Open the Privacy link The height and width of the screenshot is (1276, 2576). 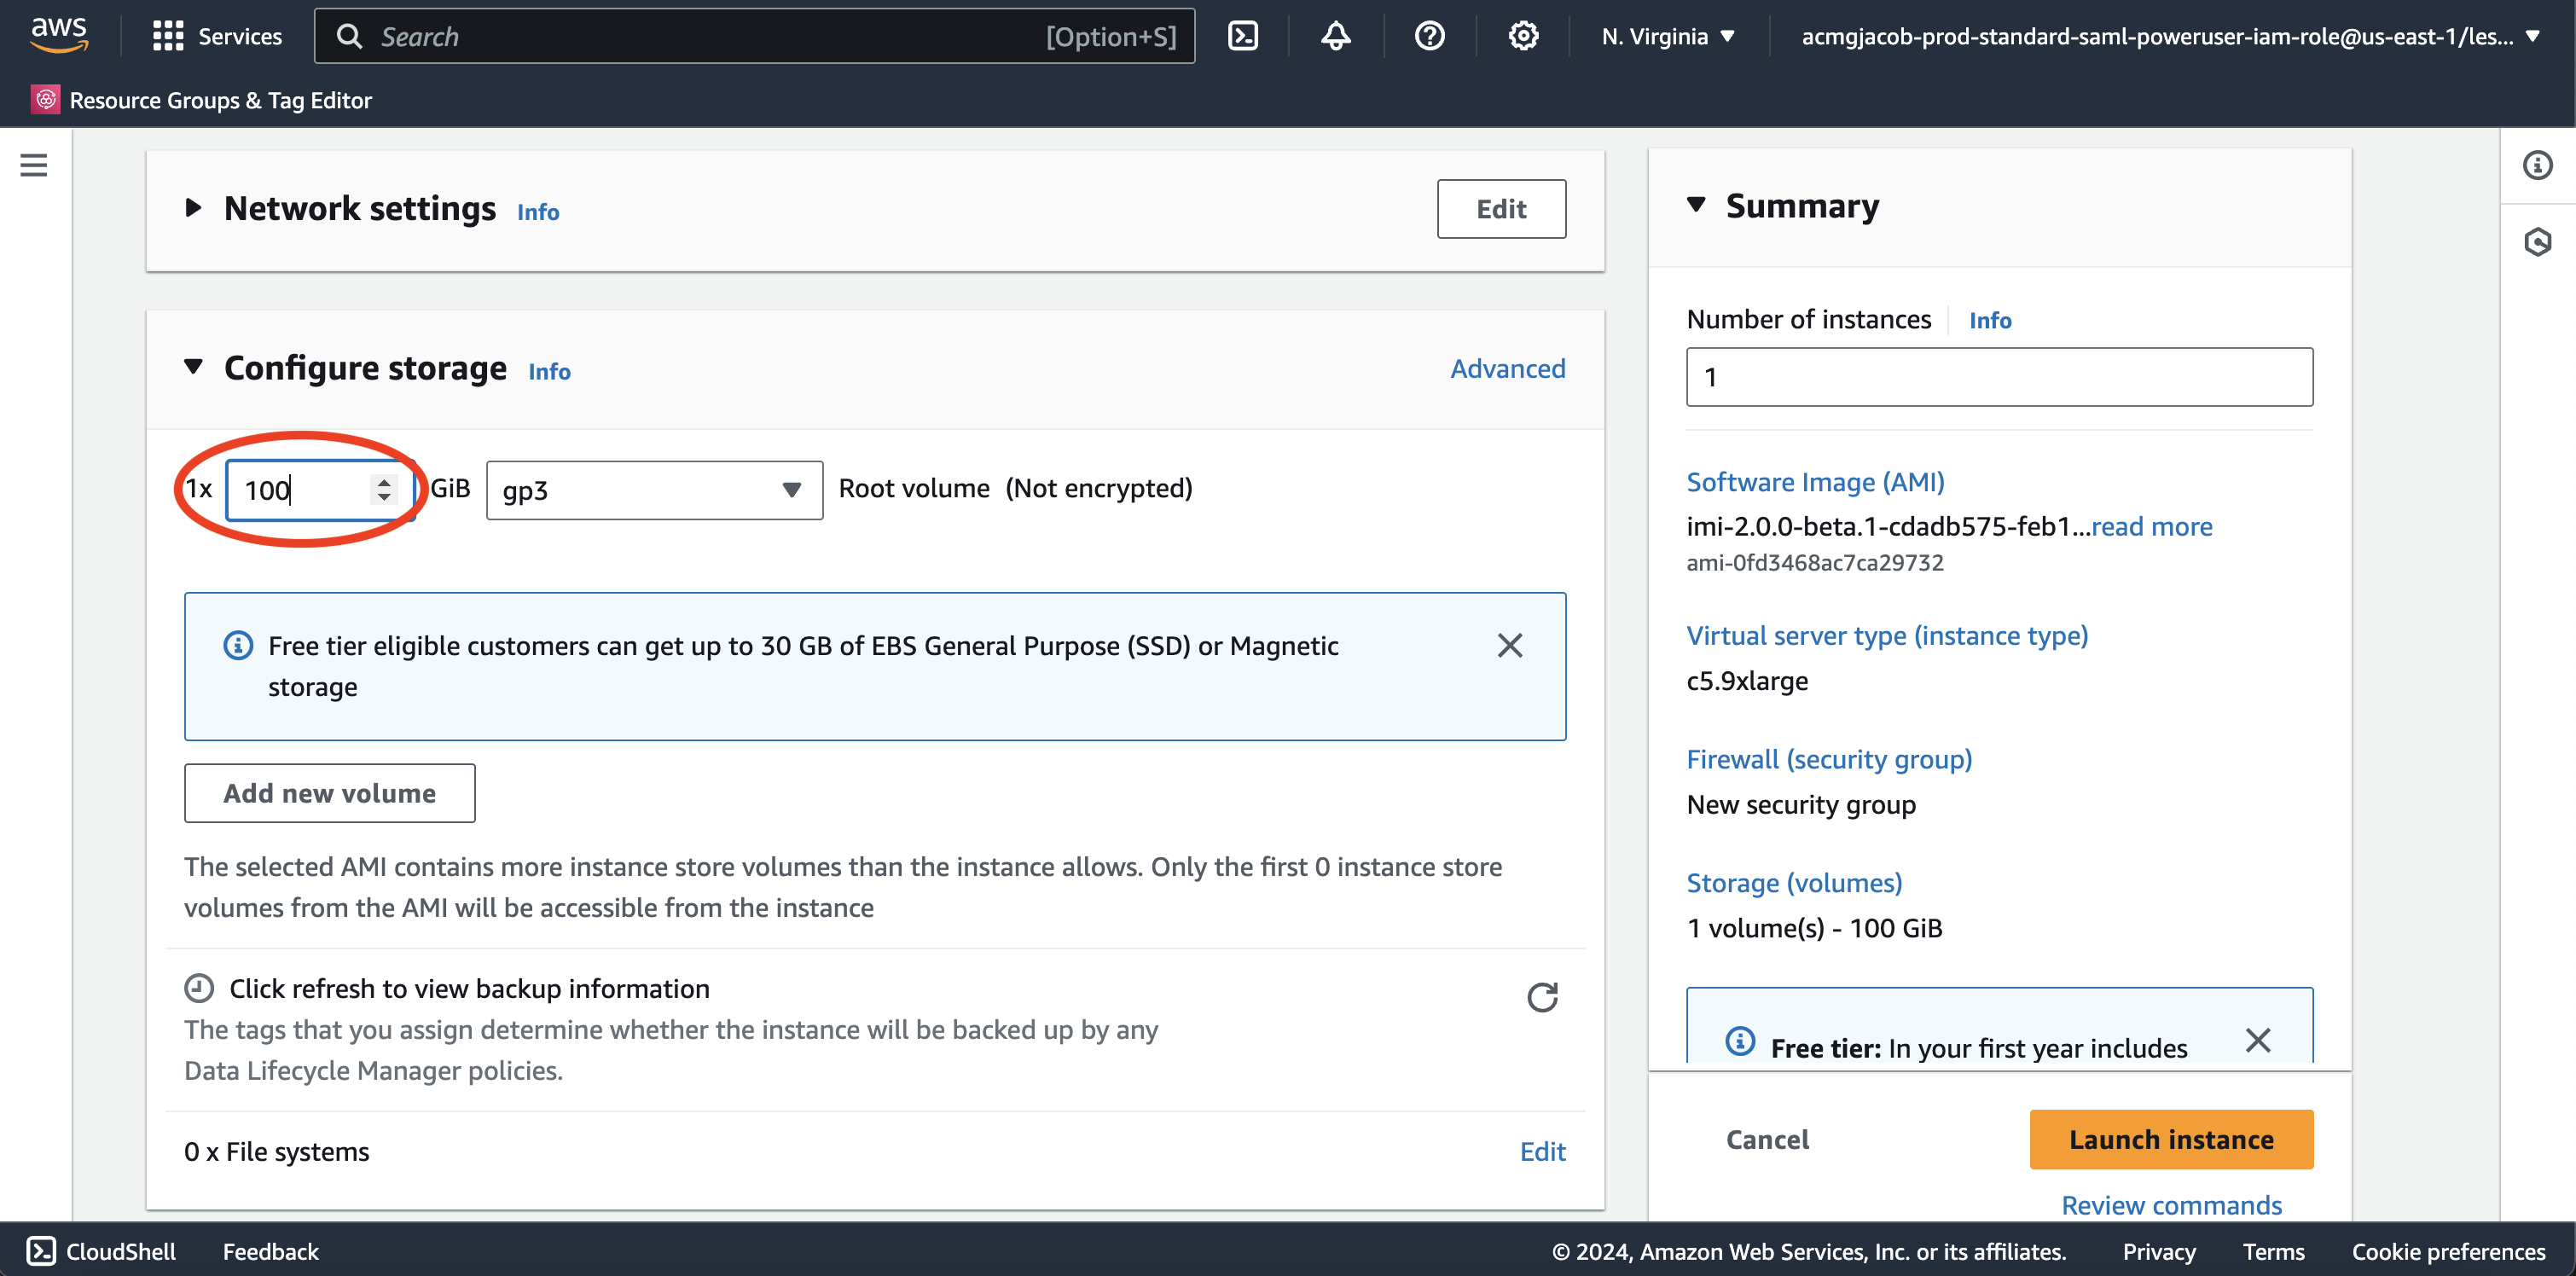point(2159,1252)
